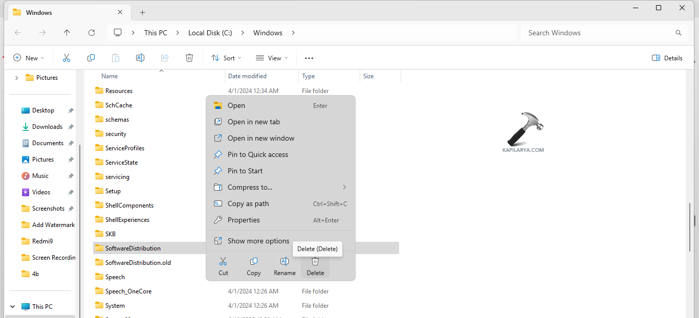Click the Rename icon in context menu
Screen dimensions: 699x318
285,262
